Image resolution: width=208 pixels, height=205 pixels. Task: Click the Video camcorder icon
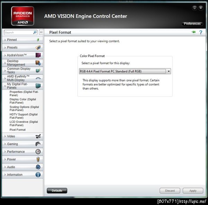coord(38,136)
